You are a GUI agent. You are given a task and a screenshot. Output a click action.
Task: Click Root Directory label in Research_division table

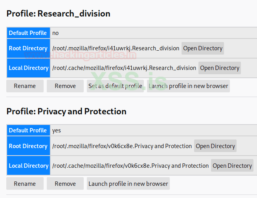[28, 48]
